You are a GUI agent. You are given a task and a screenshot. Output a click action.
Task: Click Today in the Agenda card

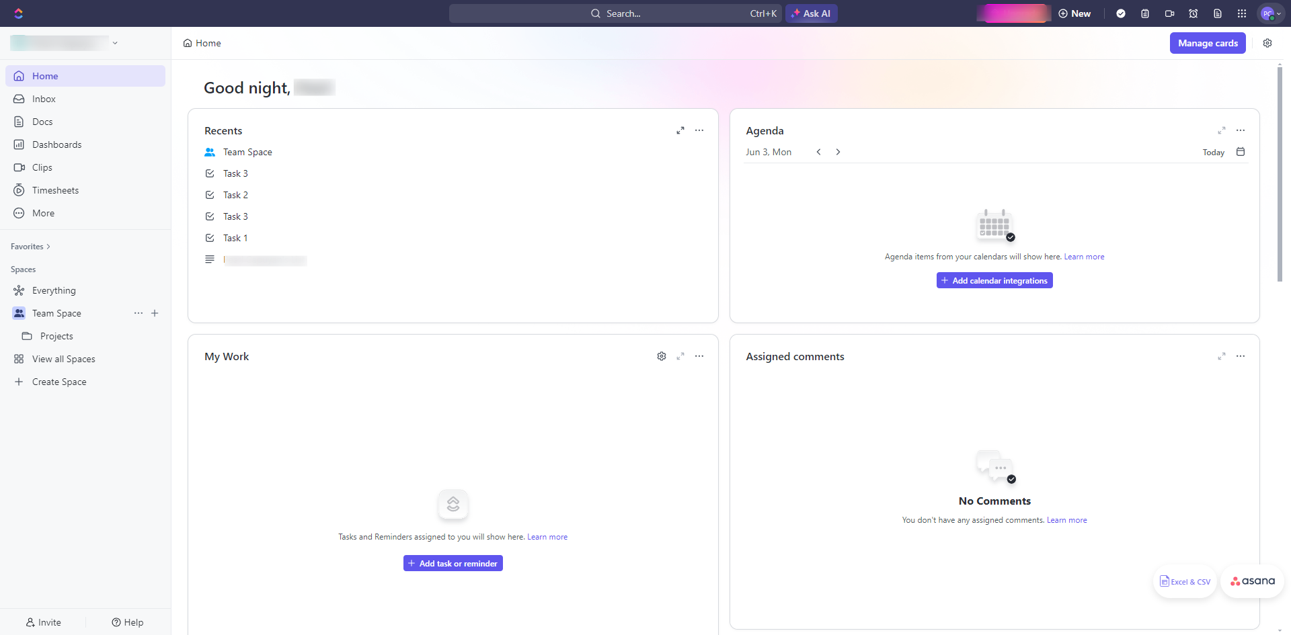(1214, 153)
